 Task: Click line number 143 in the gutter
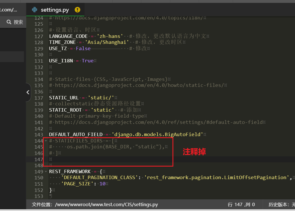pos(39,135)
